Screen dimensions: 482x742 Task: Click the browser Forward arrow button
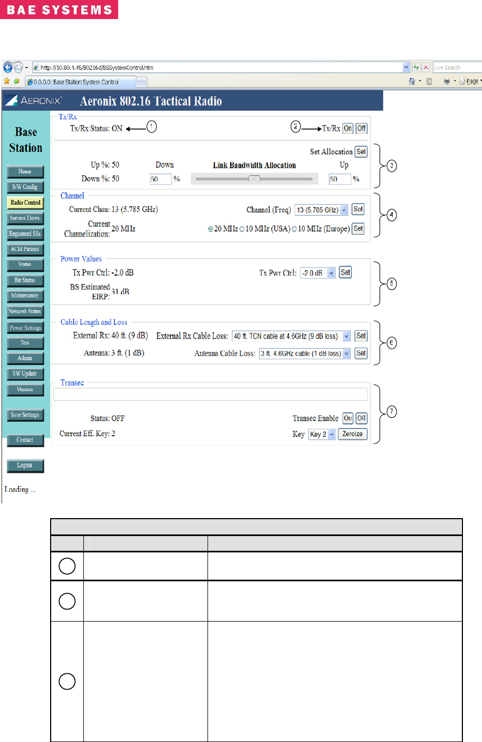(18, 68)
